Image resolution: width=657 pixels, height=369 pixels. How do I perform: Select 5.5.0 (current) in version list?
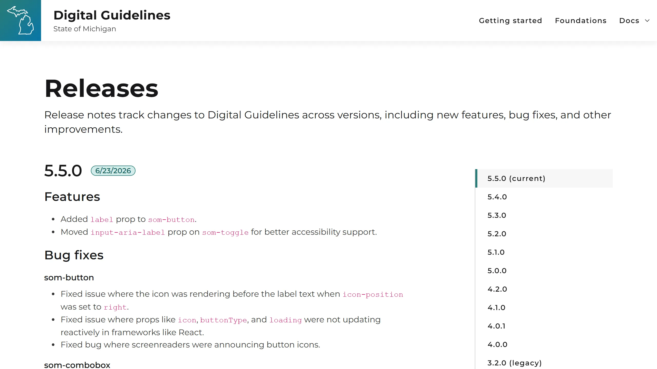pos(544,178)
